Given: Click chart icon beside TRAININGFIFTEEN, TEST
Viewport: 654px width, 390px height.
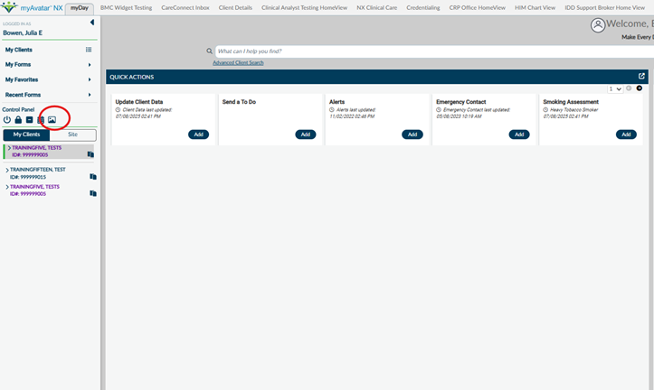Looking at the screenshot, I should pyautogui.click(x=91, y=177).
